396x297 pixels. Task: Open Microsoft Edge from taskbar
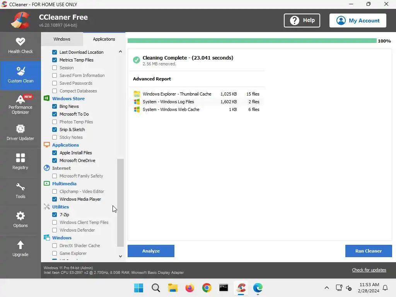point(258,288)
